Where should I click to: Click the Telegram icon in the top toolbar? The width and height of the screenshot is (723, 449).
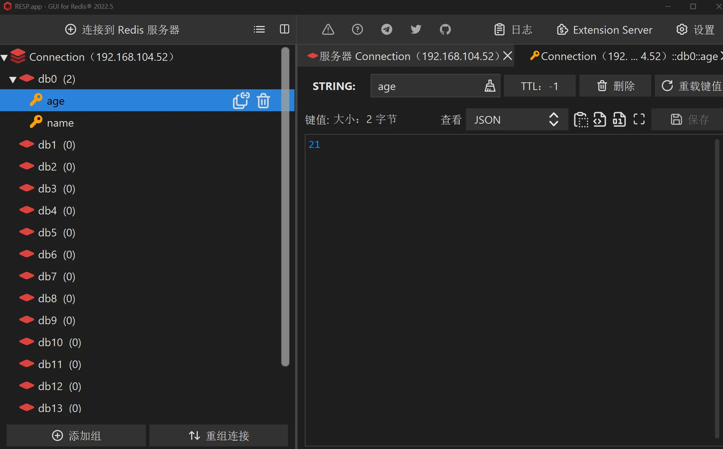(x=386, y=29)
